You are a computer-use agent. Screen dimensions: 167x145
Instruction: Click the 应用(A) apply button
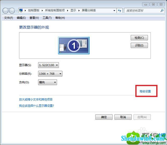[142, 117]
